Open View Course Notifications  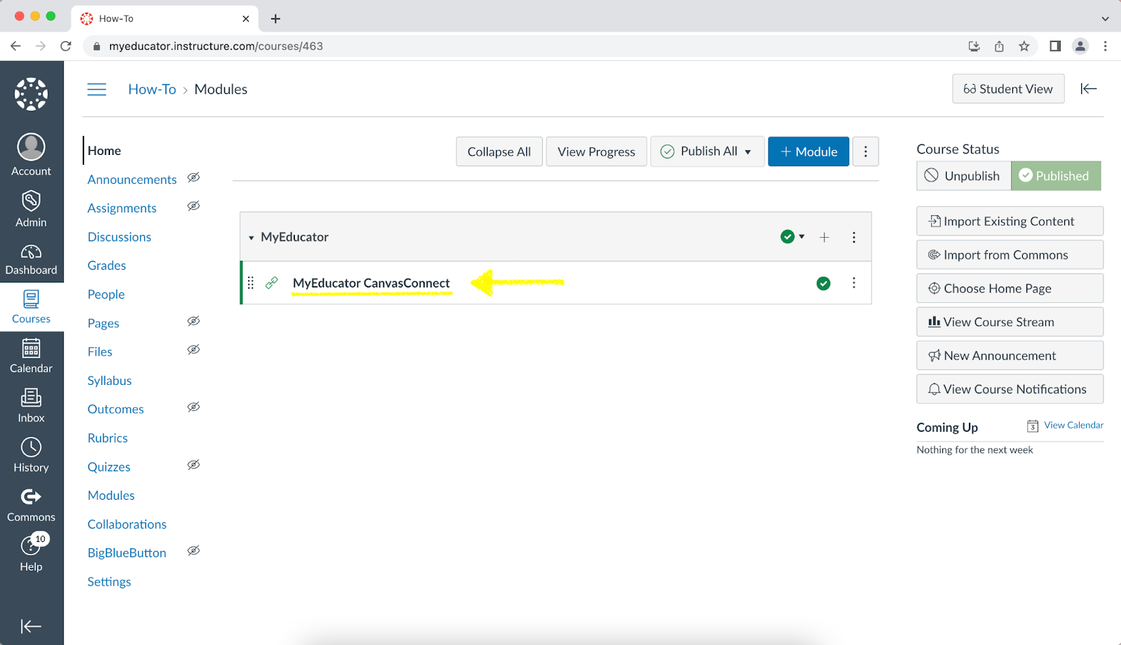pyautogui.click(x=1010, y=389)
